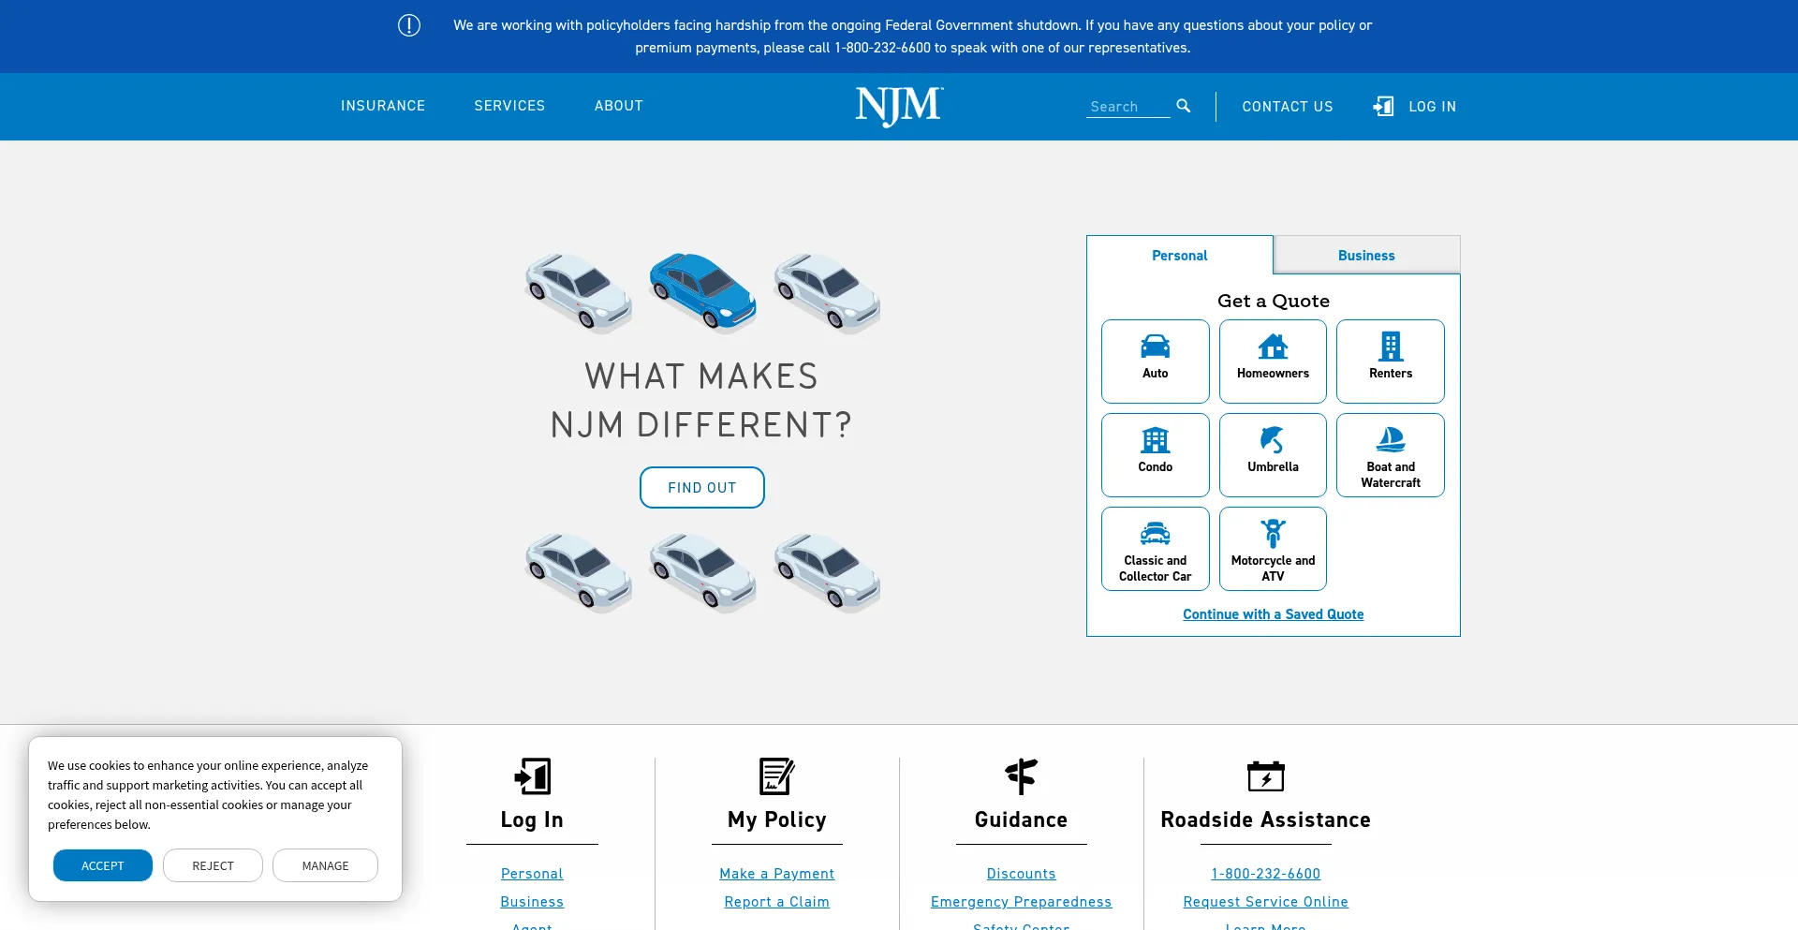The width and height of the screenshot is (1798, 930).
Task: Follow the Make a Payment link
Action: click(777, 874)
